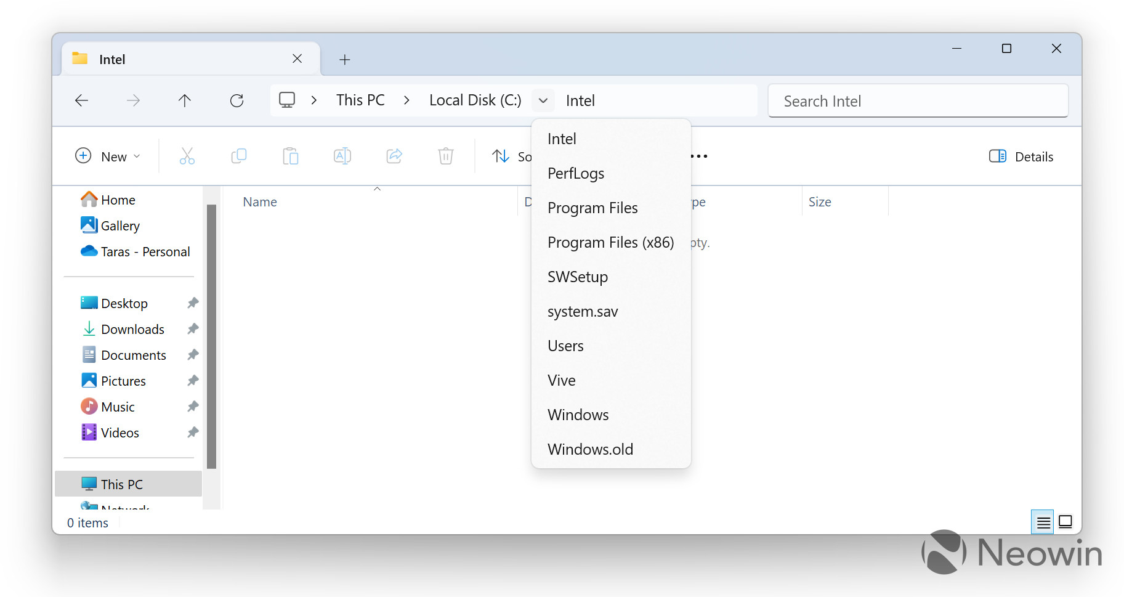Open the Share icon
1124x597 pixels.
coord(394,156)
